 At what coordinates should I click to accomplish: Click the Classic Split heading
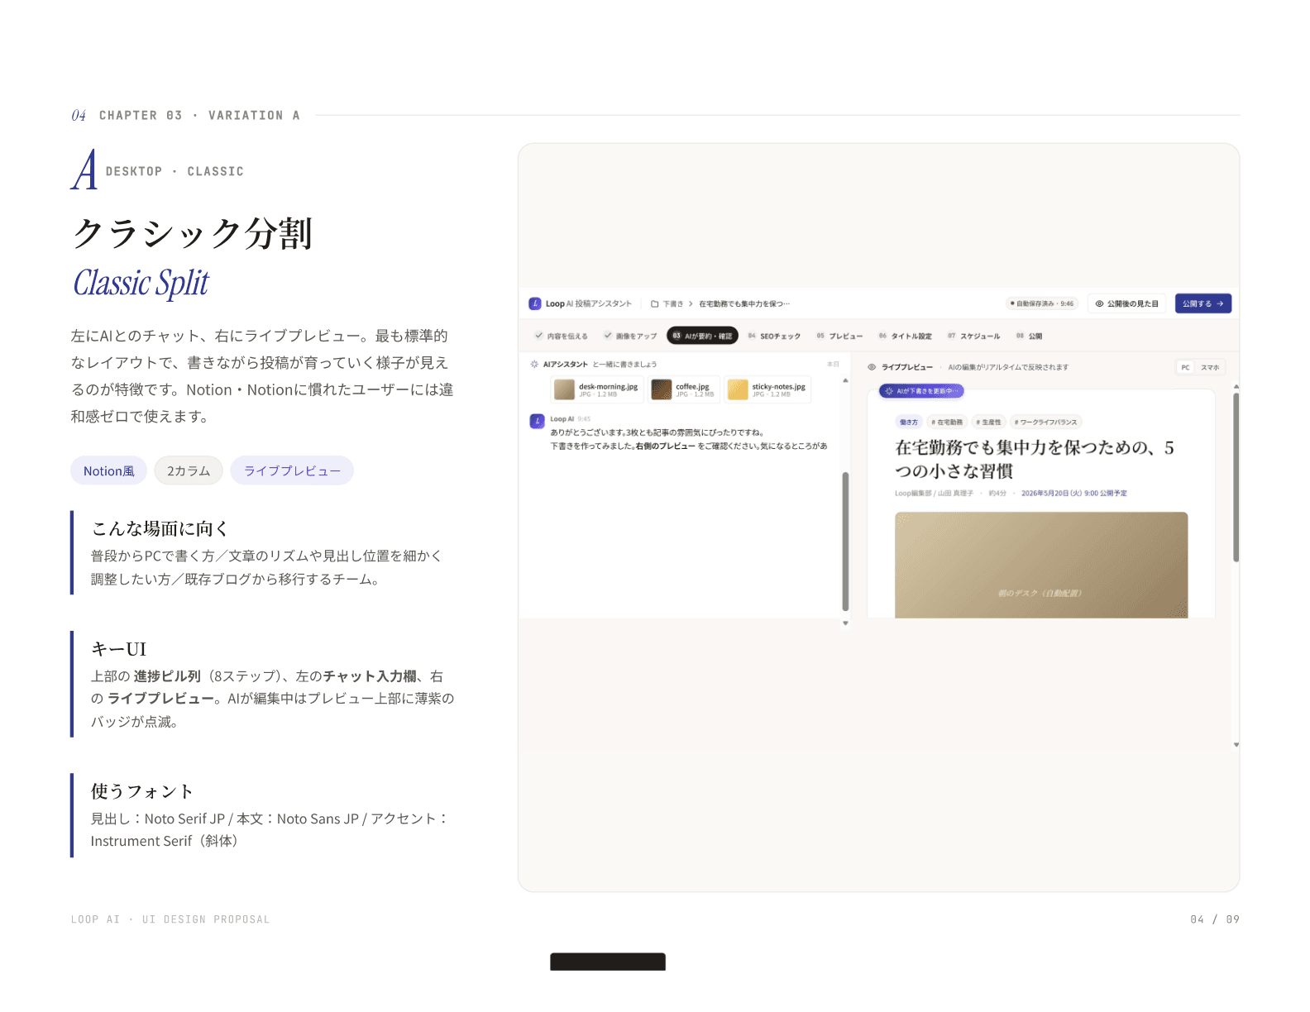[141, 283]
